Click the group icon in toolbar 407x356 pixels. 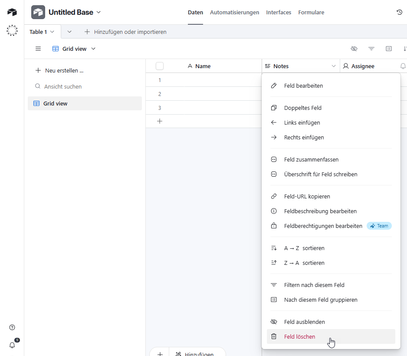[x=389, y=49]
